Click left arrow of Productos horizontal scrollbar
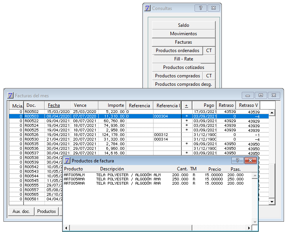289x234 pixels. [66, 228]
